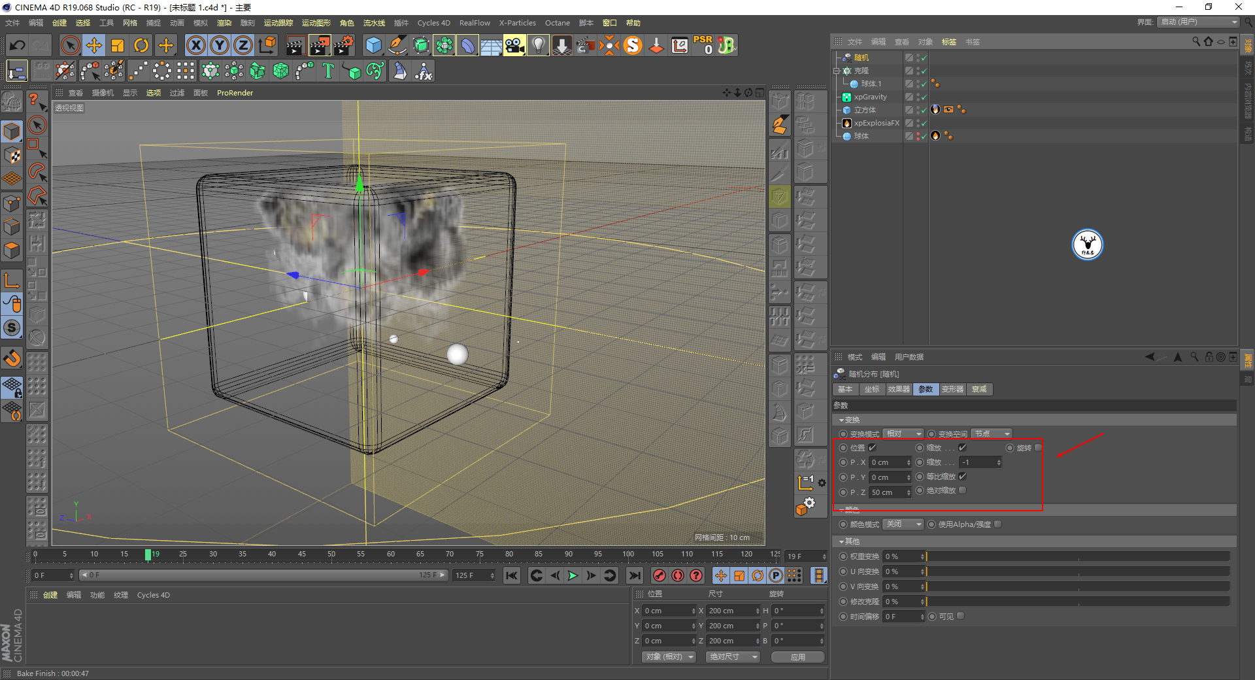1255x680 pixels.
Task: Switch to the 衰减 tab
Action: (979, 389)
